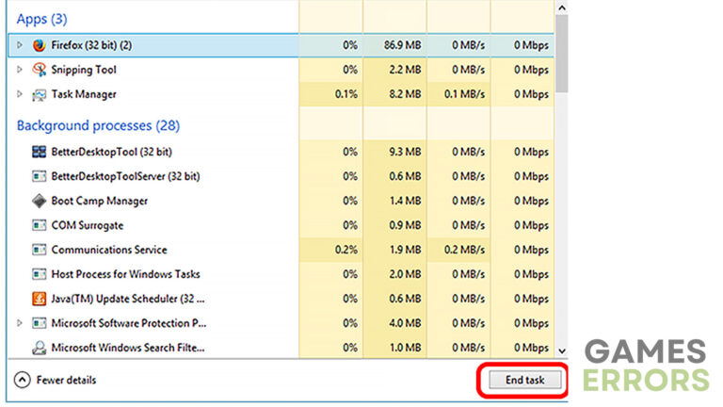Click the Snipping Tool scissors icon
This screenshot has width=723, height=407.
39,70
